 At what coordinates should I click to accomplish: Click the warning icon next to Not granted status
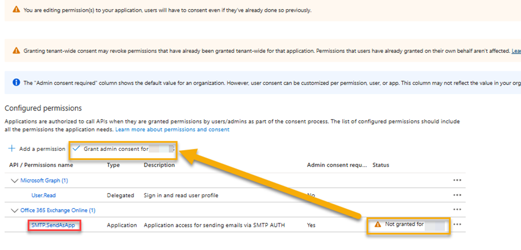pos(377,224)
